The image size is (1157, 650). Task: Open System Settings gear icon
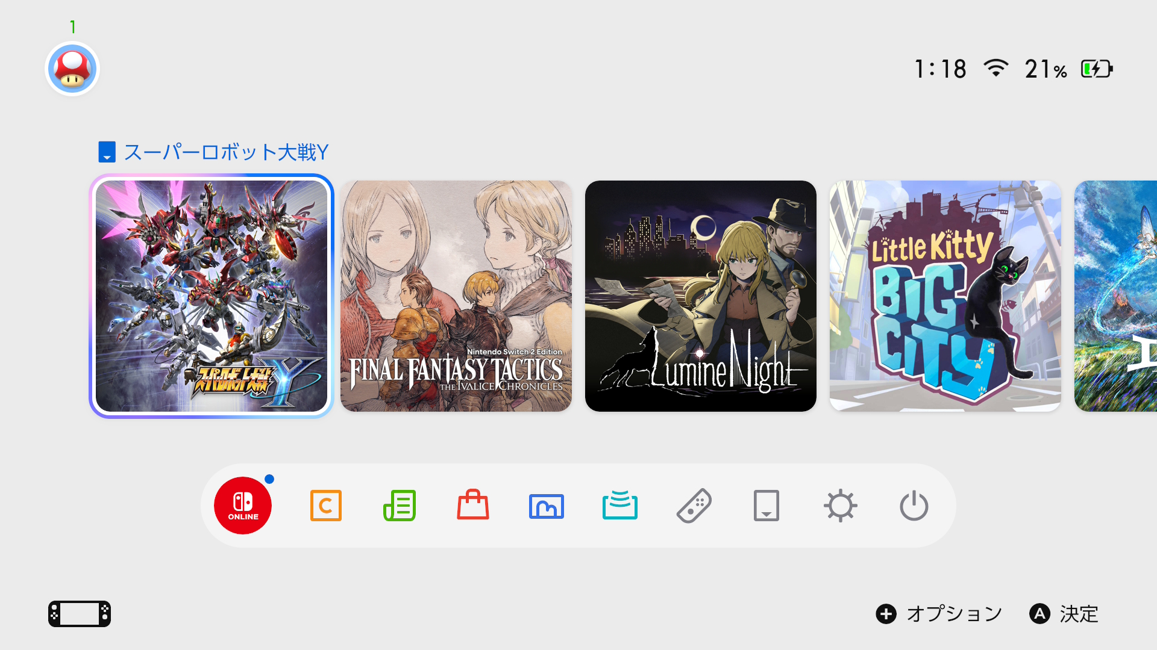click(841, 506)
